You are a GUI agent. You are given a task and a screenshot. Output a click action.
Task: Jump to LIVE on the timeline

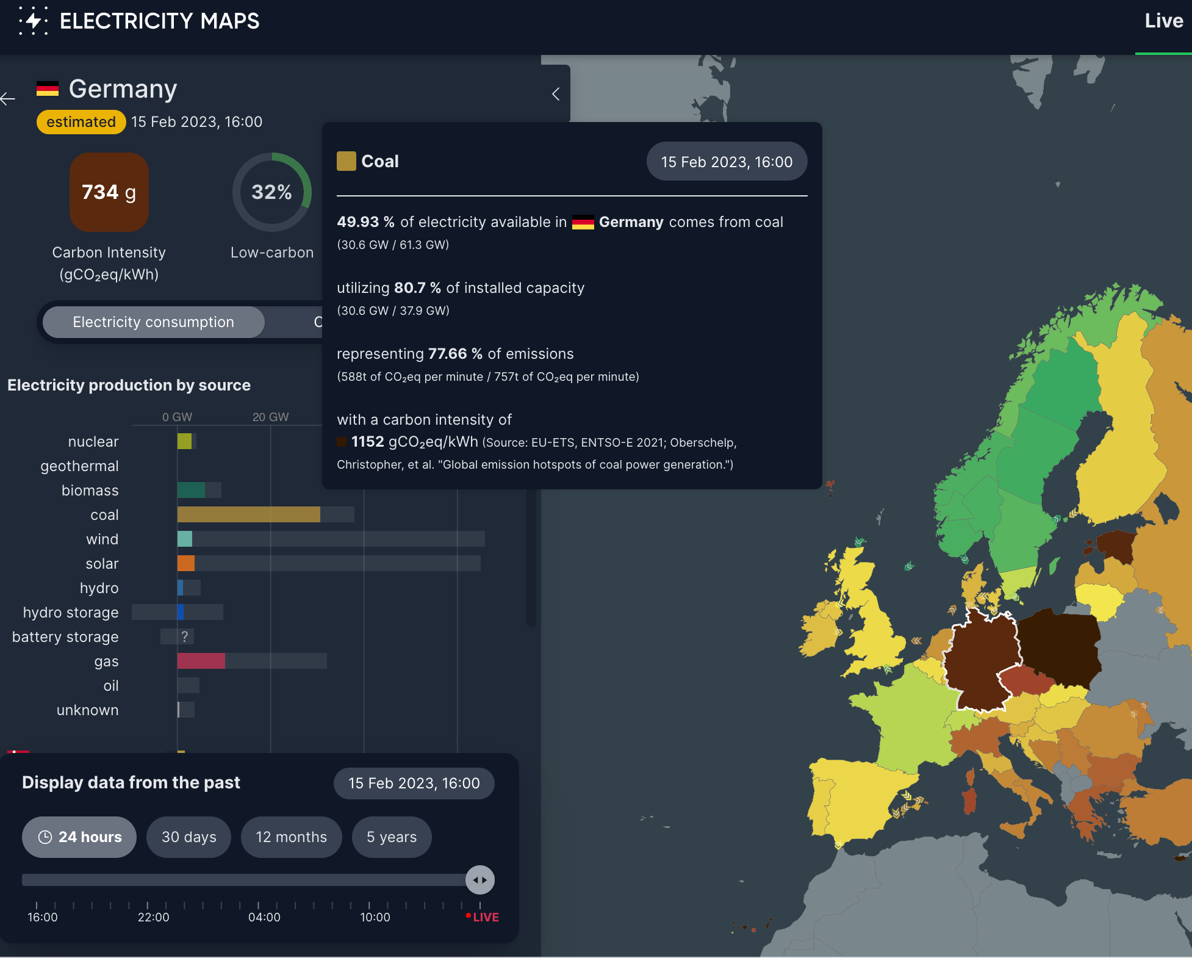click(x=484, y=917)
